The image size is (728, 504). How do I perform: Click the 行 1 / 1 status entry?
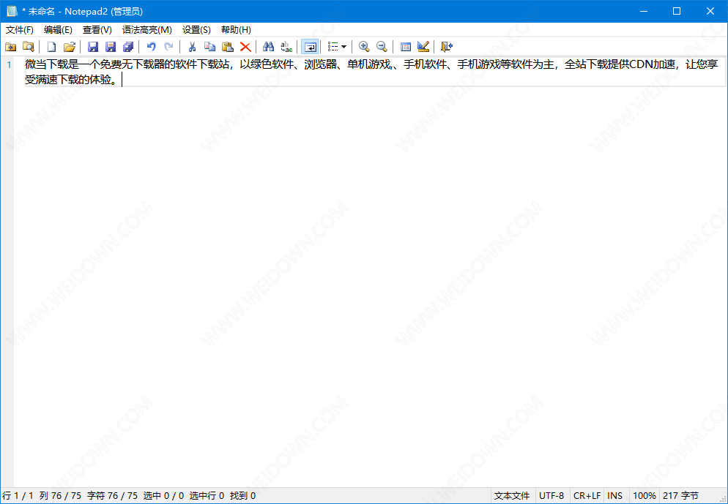pyautogui.click(x=18, y=496)
